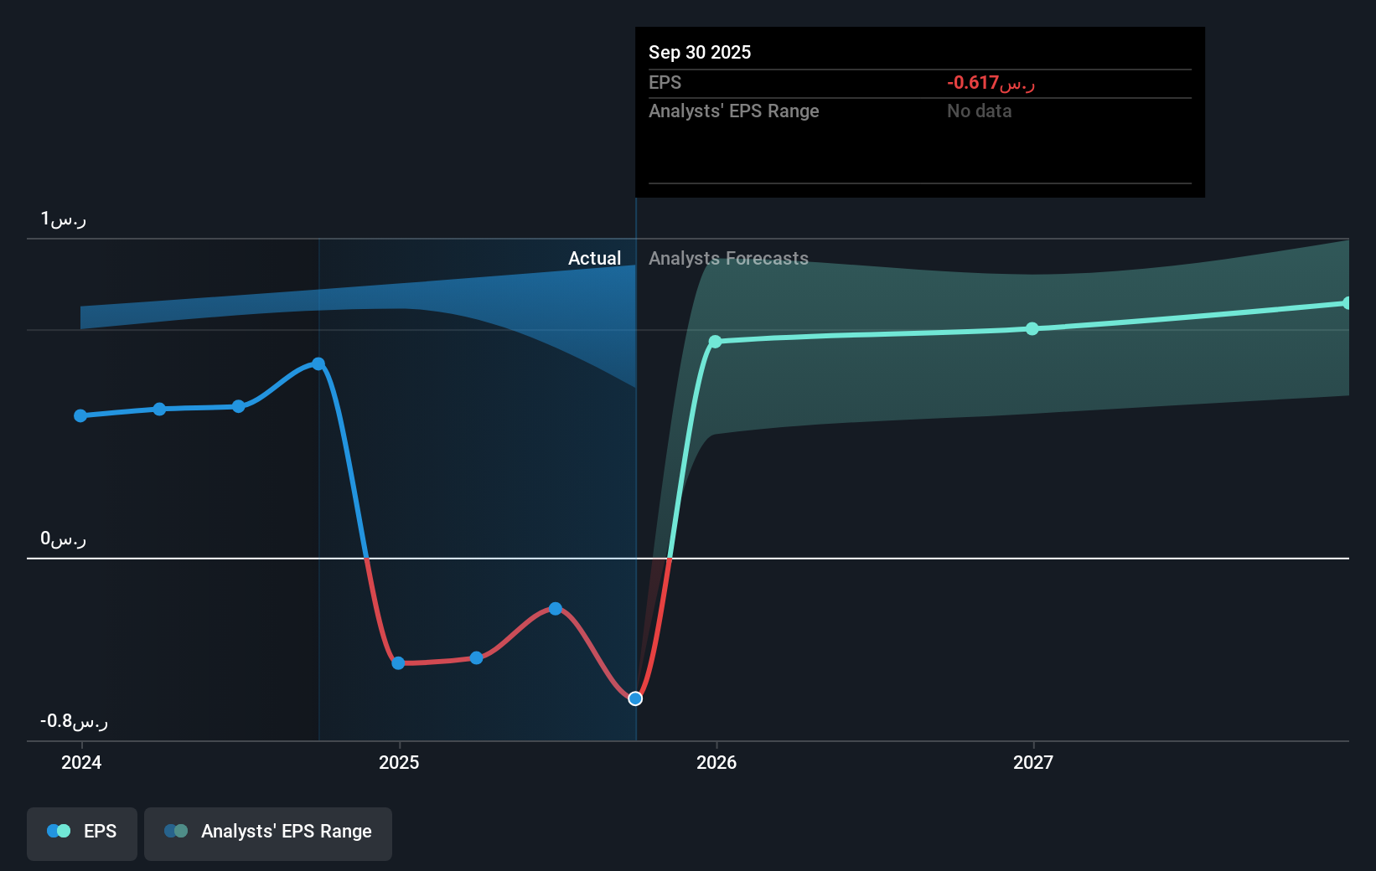Click the 2026 axis label
This screenshot has height=871, width=1376.
click(x=715, y=763)
